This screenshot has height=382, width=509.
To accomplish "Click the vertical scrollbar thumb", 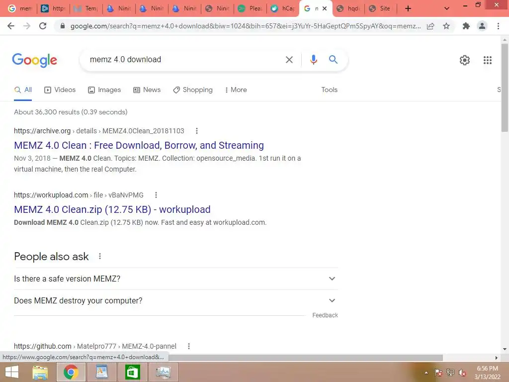I will click(x=505, y=87).
